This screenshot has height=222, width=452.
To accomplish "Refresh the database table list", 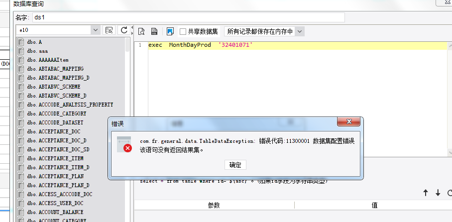I will (x=124, y=30).
